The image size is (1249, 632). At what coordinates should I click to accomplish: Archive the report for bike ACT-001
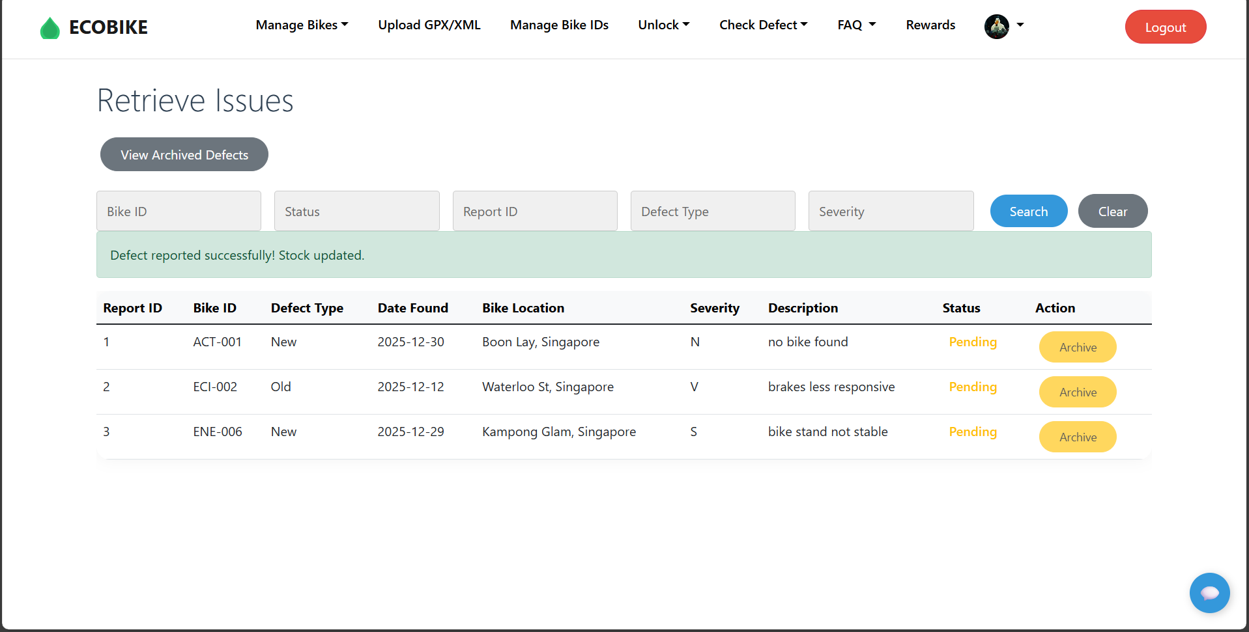click(x=1077, y=347)
